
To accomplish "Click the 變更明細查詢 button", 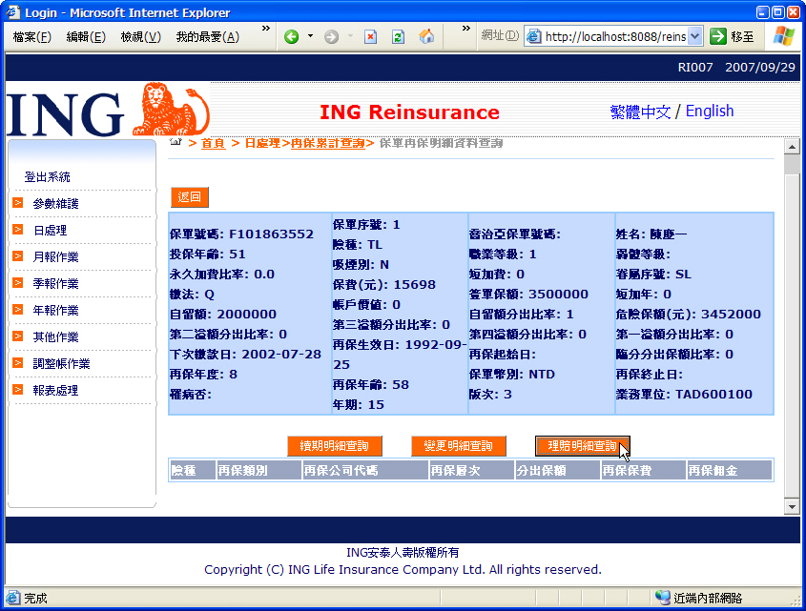I will pos(459,446).
